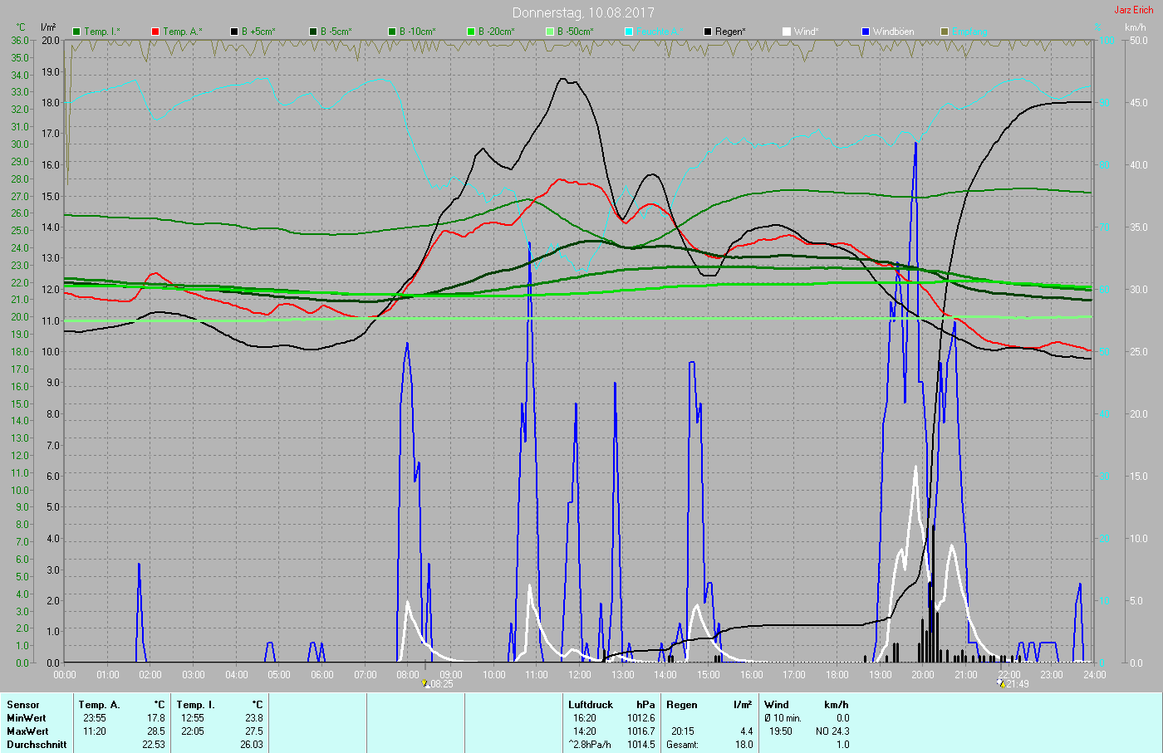Click the MinWert row label
The width and height of the screenshot is (1163, 753).
(27, 718)
